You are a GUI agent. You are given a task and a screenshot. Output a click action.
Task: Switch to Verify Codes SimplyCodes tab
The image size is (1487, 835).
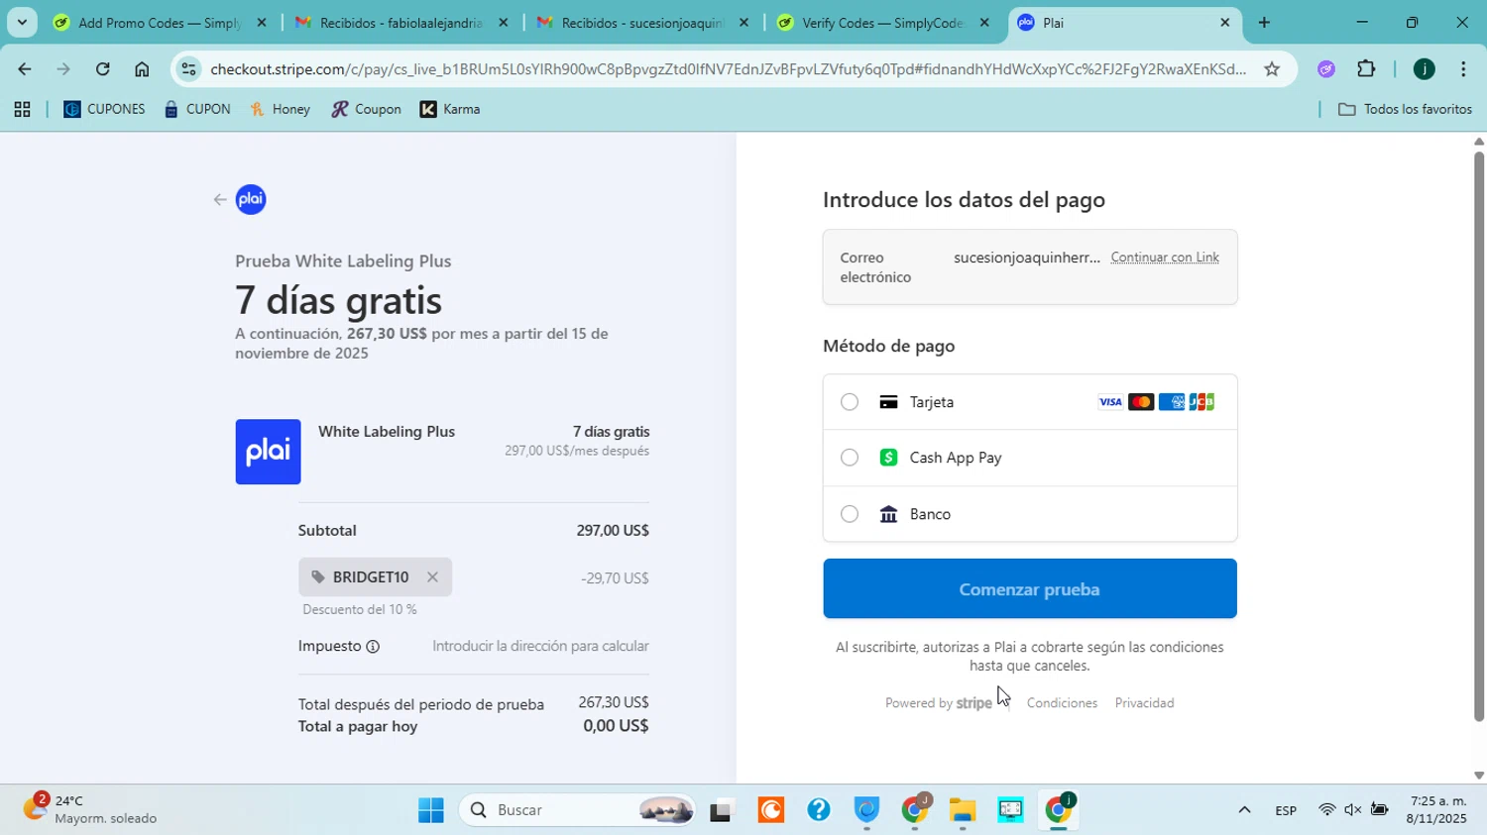click(x=882, y=23)
